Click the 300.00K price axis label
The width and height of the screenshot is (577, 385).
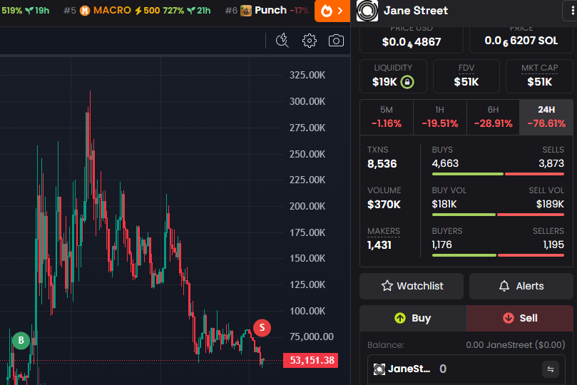pos(307,101)
